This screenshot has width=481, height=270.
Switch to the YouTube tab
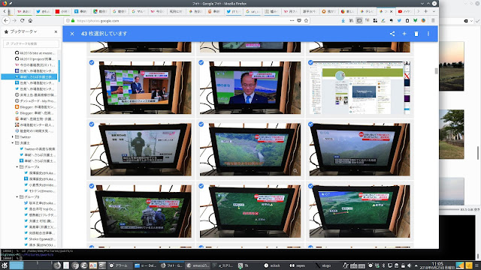tap(404, 11)
